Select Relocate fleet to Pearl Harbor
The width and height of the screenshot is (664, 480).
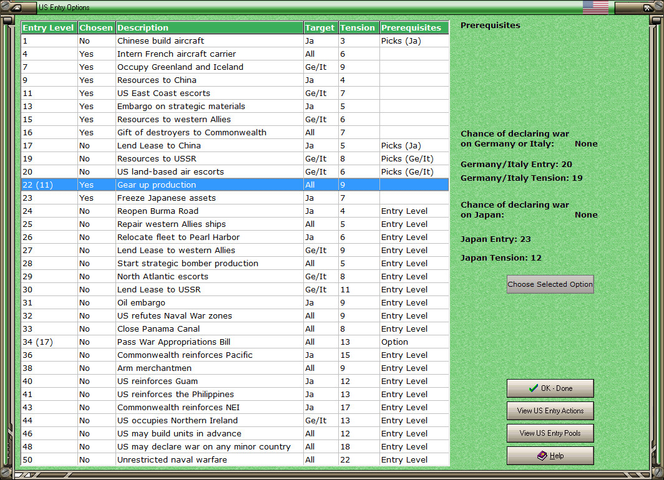pyautogui.click(x=235, y=238)
